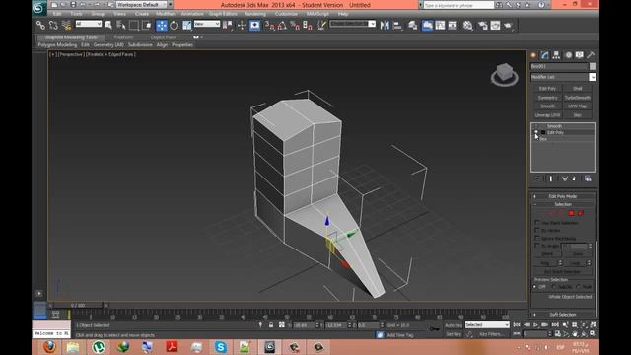Viewport: 631px width, 355px height.
Task: Click the Box001 object color swatch
Action: pos(593,66)
